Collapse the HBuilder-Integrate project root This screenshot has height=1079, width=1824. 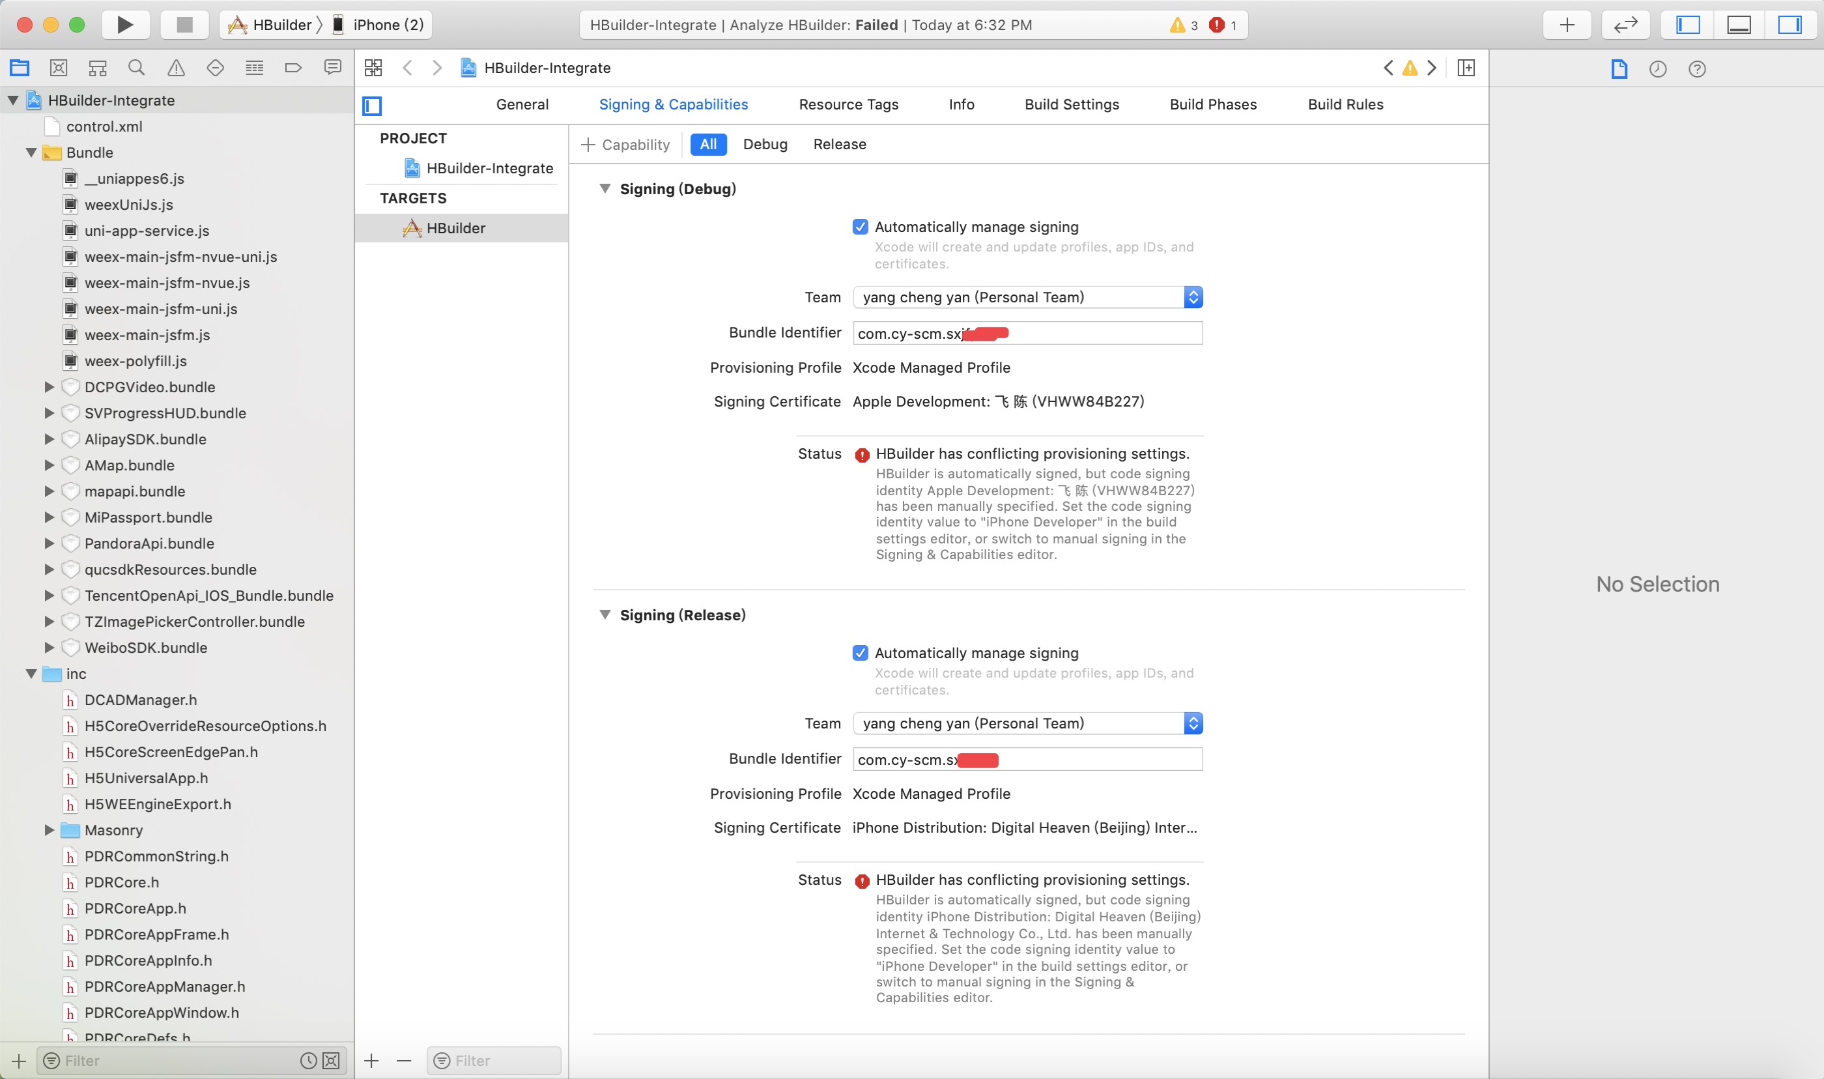tap(13, 100)
